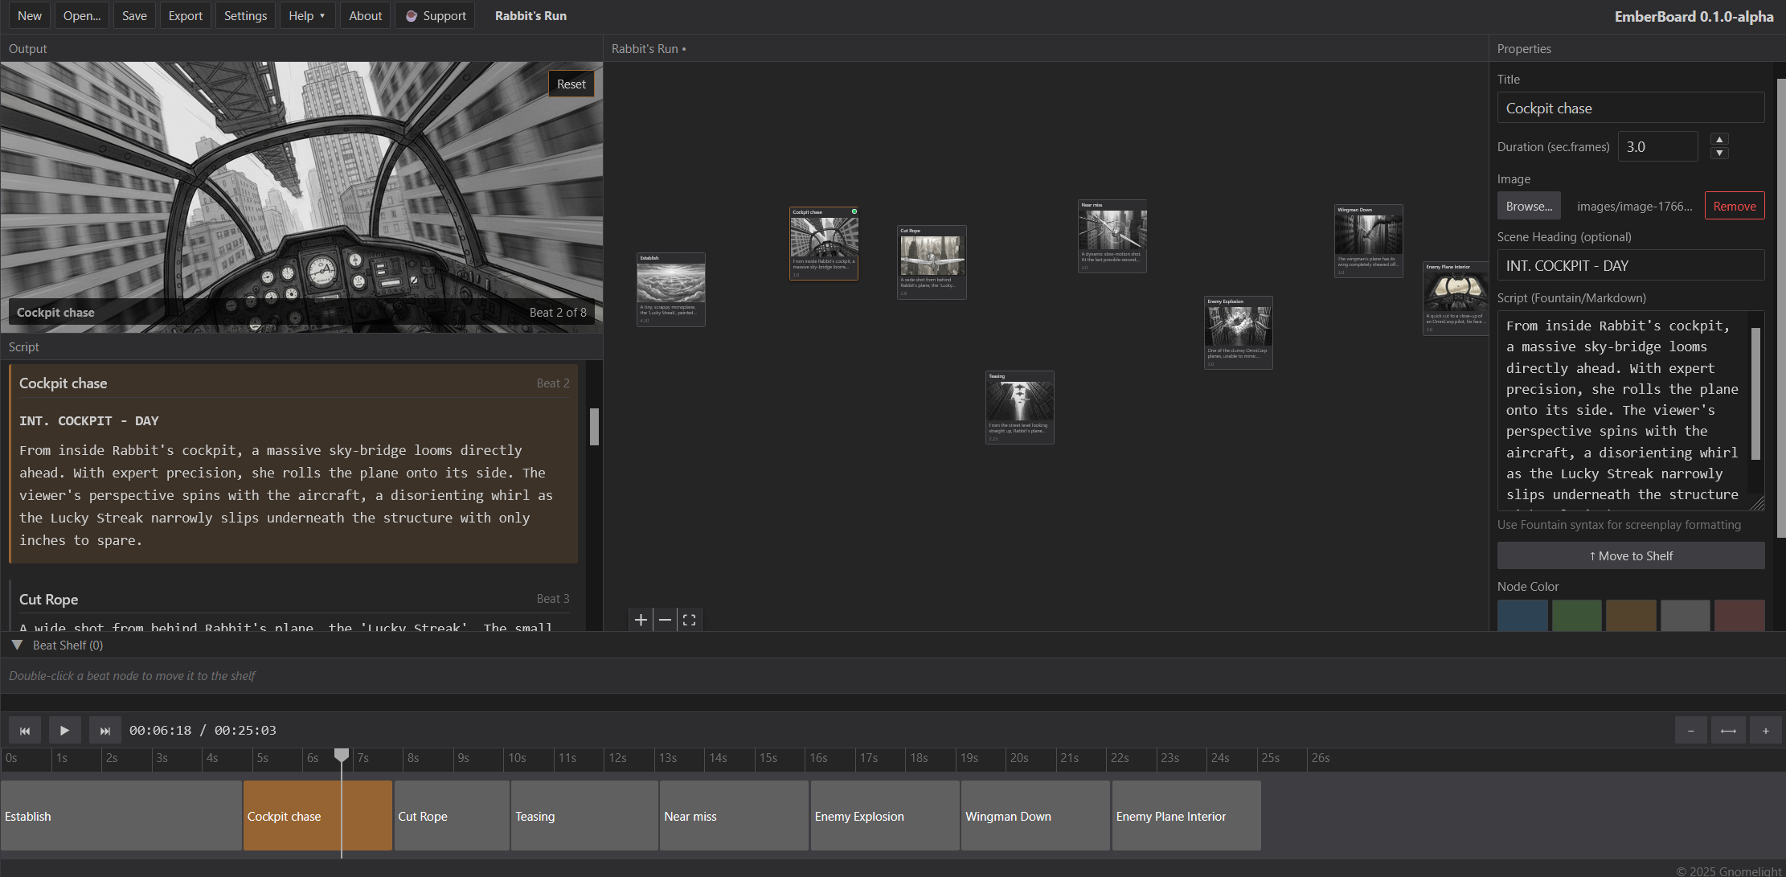
Task: Zoom out the node canvas
Action: pyautogui.click(x=665, y=620)
